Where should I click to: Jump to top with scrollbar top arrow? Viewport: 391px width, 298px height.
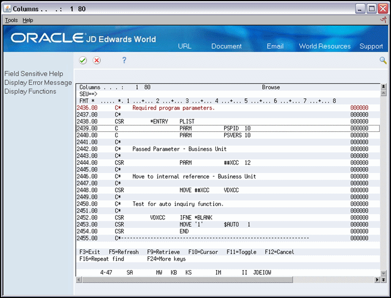(x=384, y=86)
